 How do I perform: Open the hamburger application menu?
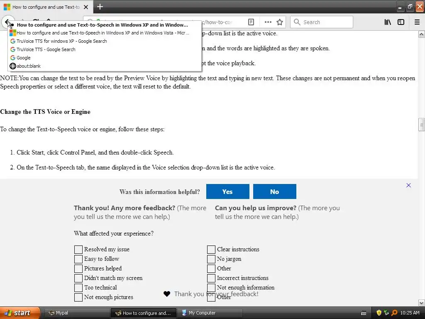[x=417, y=22]
